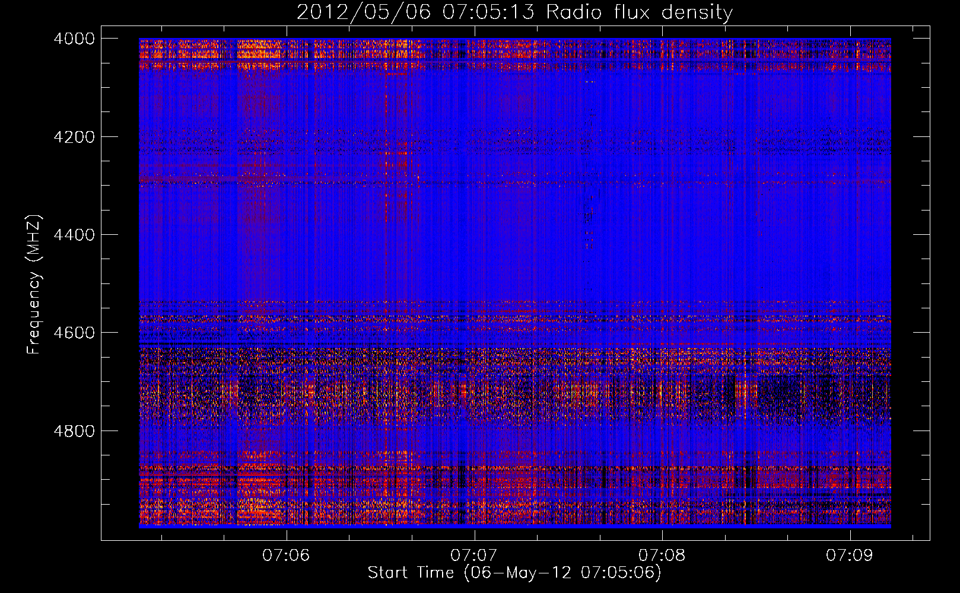The image size is (960, 593).
Task: Select the 'Frequency (MHZ)' axis label
Action: click(x=34, y=285)
